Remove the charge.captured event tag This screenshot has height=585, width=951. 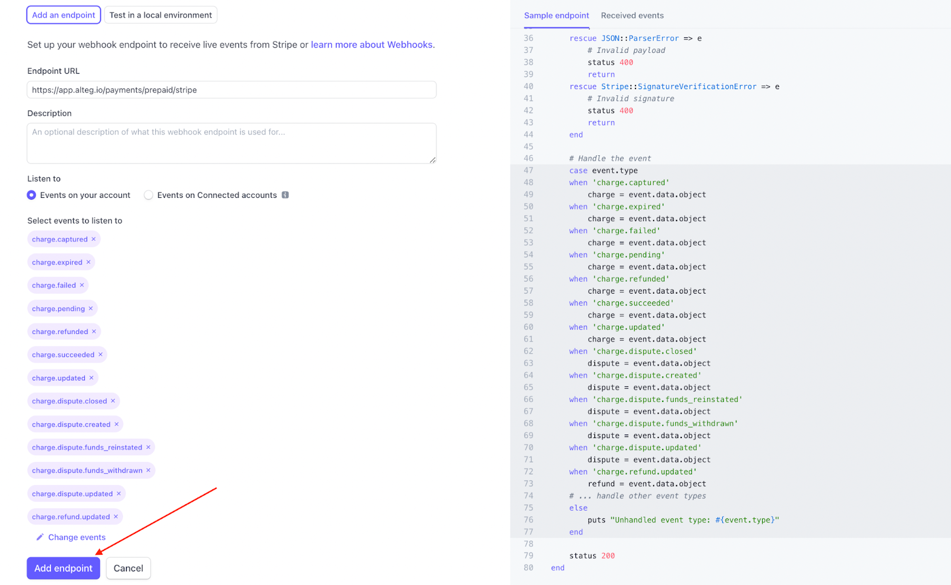click(93, 239)
